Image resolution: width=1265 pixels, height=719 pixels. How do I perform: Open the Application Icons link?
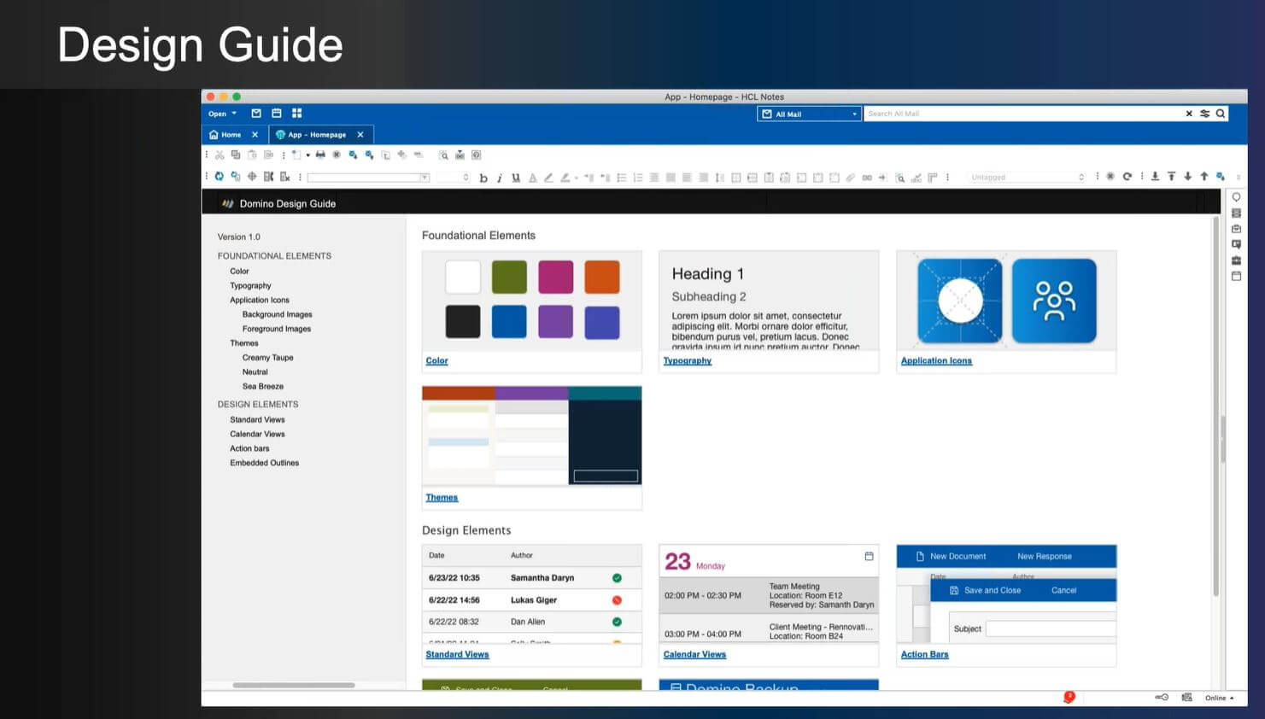(936, 360)
